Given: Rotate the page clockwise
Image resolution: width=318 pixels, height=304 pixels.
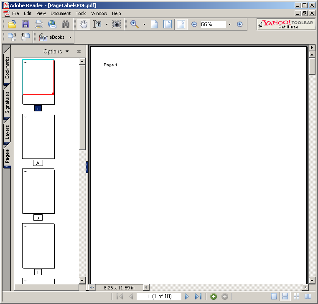Looking at the screenshot, I should point(12,37).
